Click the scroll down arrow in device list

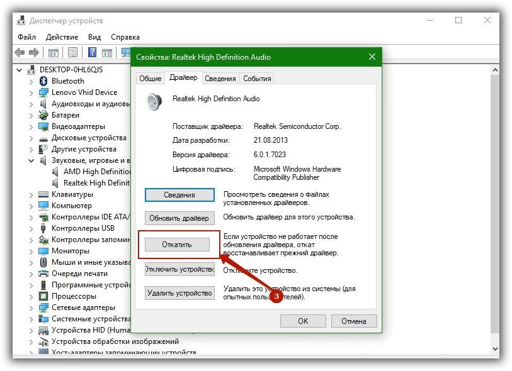tap(495, 348)
